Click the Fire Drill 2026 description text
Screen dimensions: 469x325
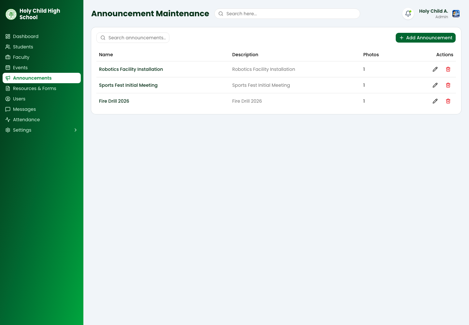click(x=247, y=101)
